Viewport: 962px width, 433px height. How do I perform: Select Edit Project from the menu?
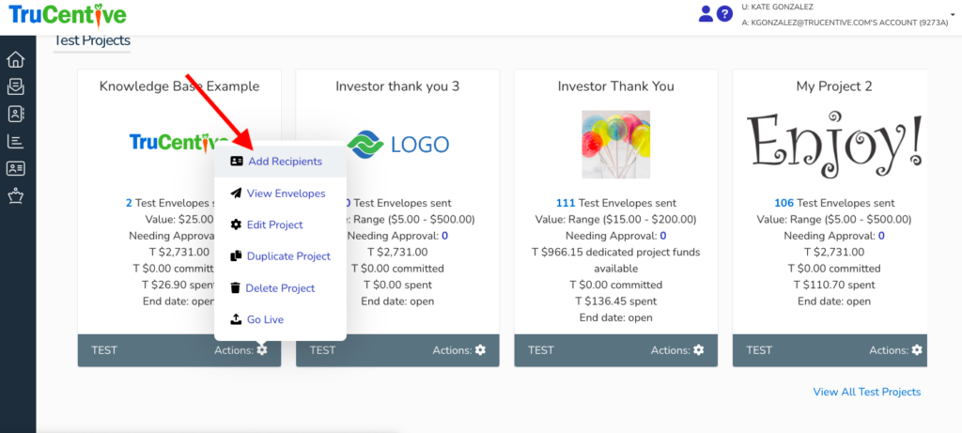pos(274,224)
